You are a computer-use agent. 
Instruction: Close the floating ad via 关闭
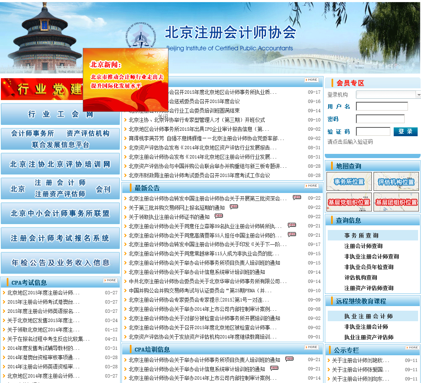click(163, 116)
